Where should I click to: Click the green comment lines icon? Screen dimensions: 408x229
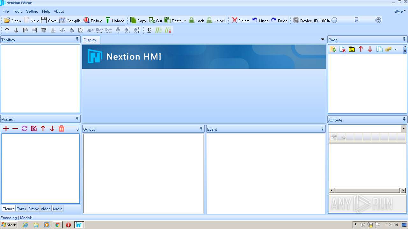158,30
